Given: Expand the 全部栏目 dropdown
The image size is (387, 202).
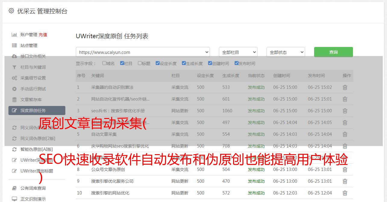Looking at the screenshot, I should point(238,52).
